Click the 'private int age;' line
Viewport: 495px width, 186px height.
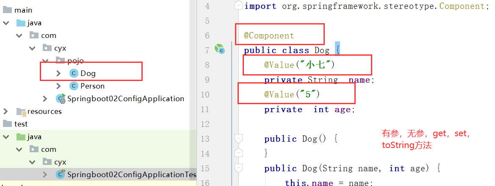310,109
